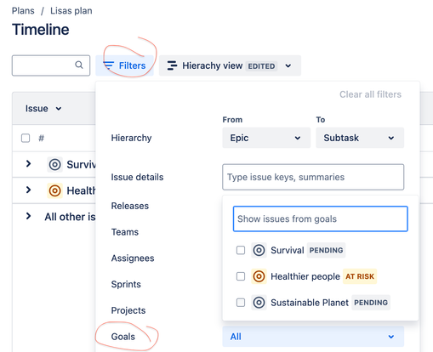Image resolution: width=433 pixels, height=352 pixels.
Task: Click the Hierarchy view bars icon
Action: [172, 65]
